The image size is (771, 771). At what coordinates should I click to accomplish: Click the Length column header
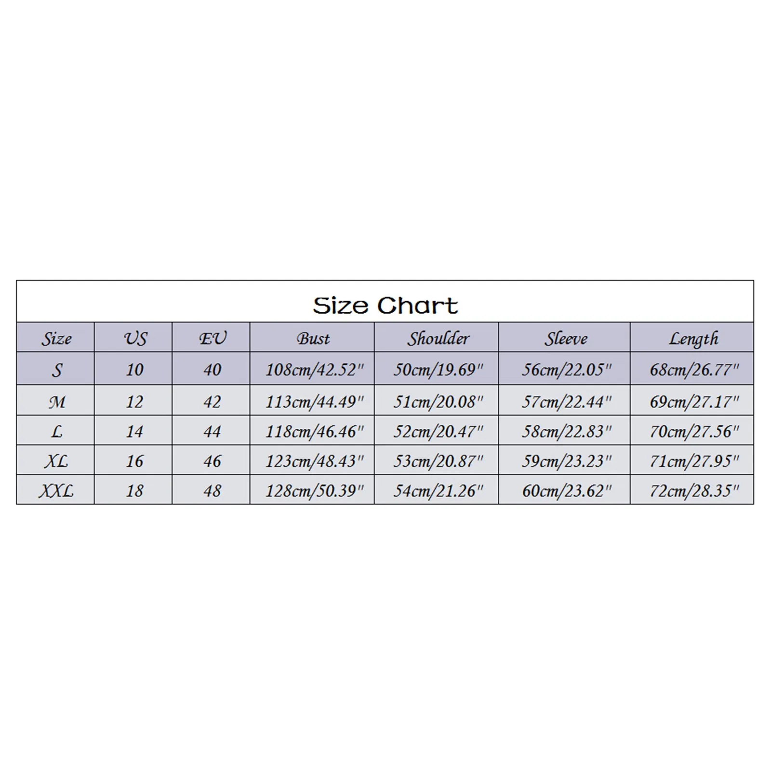pos(693,339)
